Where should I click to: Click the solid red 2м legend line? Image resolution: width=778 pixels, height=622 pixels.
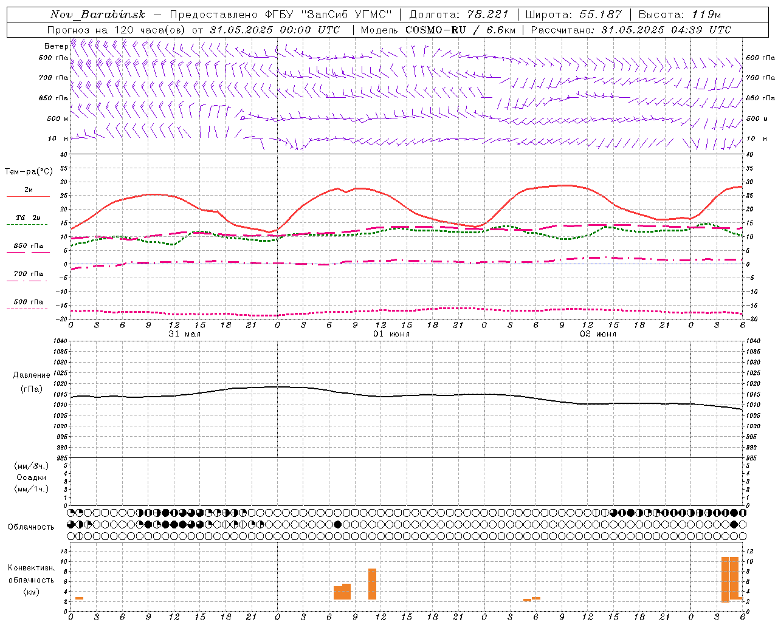click(28, 196)
